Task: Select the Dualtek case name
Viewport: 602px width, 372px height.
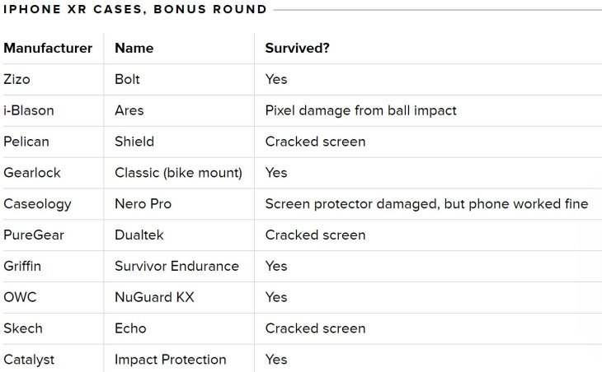Action: (x=139, y=235)
